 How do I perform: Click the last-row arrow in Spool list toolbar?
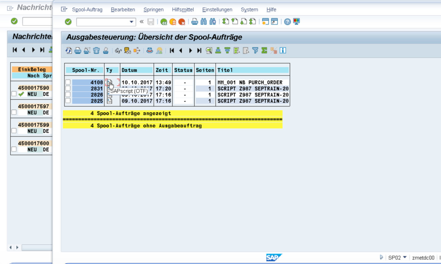(x=199, y=51)
